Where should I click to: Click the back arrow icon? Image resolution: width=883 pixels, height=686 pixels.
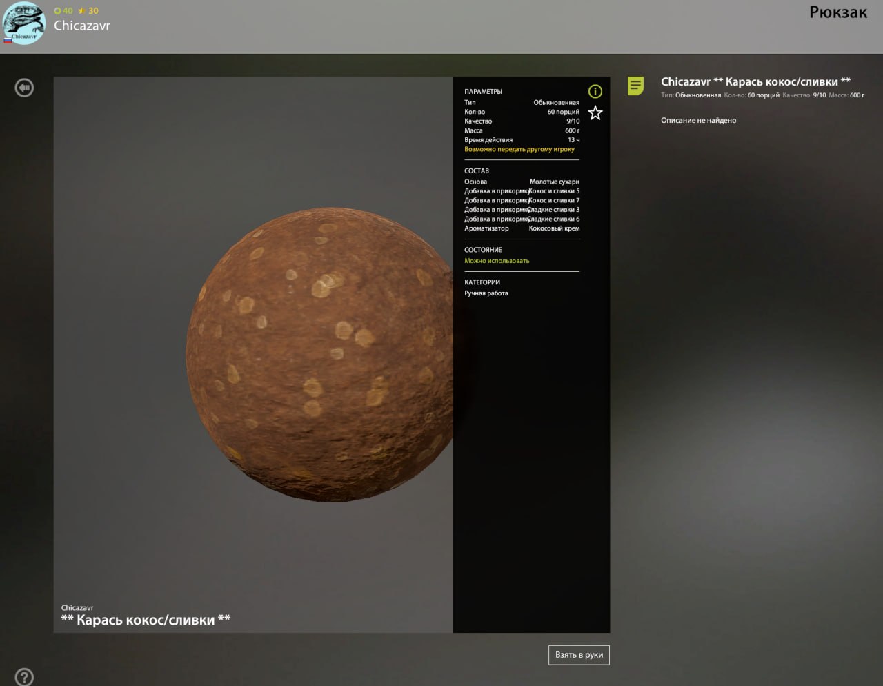point(24,88)
